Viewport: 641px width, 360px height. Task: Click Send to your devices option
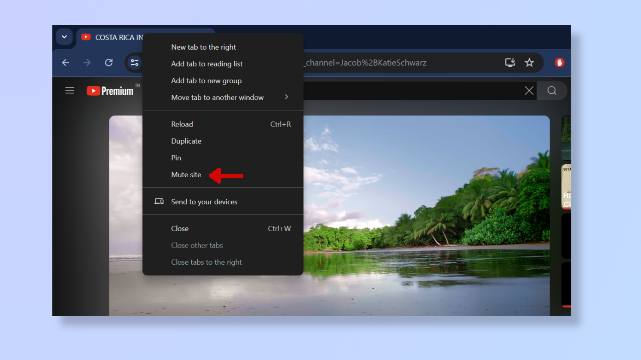coord(204,202)
